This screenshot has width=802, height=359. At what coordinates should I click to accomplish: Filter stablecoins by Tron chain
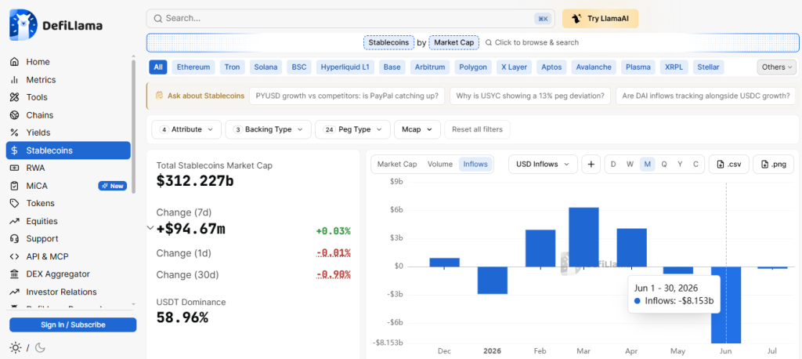pyautogui.click(x=232, y=67)
